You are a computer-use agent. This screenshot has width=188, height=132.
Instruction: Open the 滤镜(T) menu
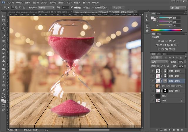(61, 3)
